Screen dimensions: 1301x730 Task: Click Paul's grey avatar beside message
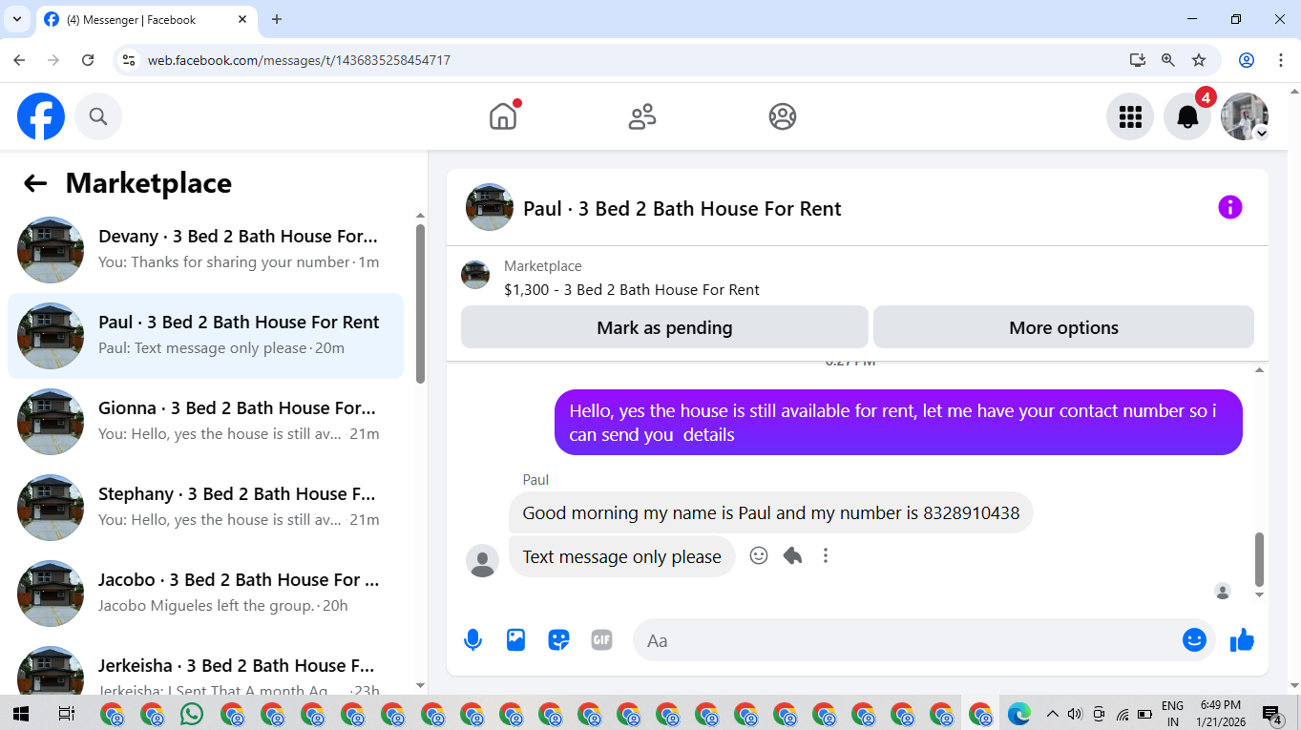[x=482, y=560]
